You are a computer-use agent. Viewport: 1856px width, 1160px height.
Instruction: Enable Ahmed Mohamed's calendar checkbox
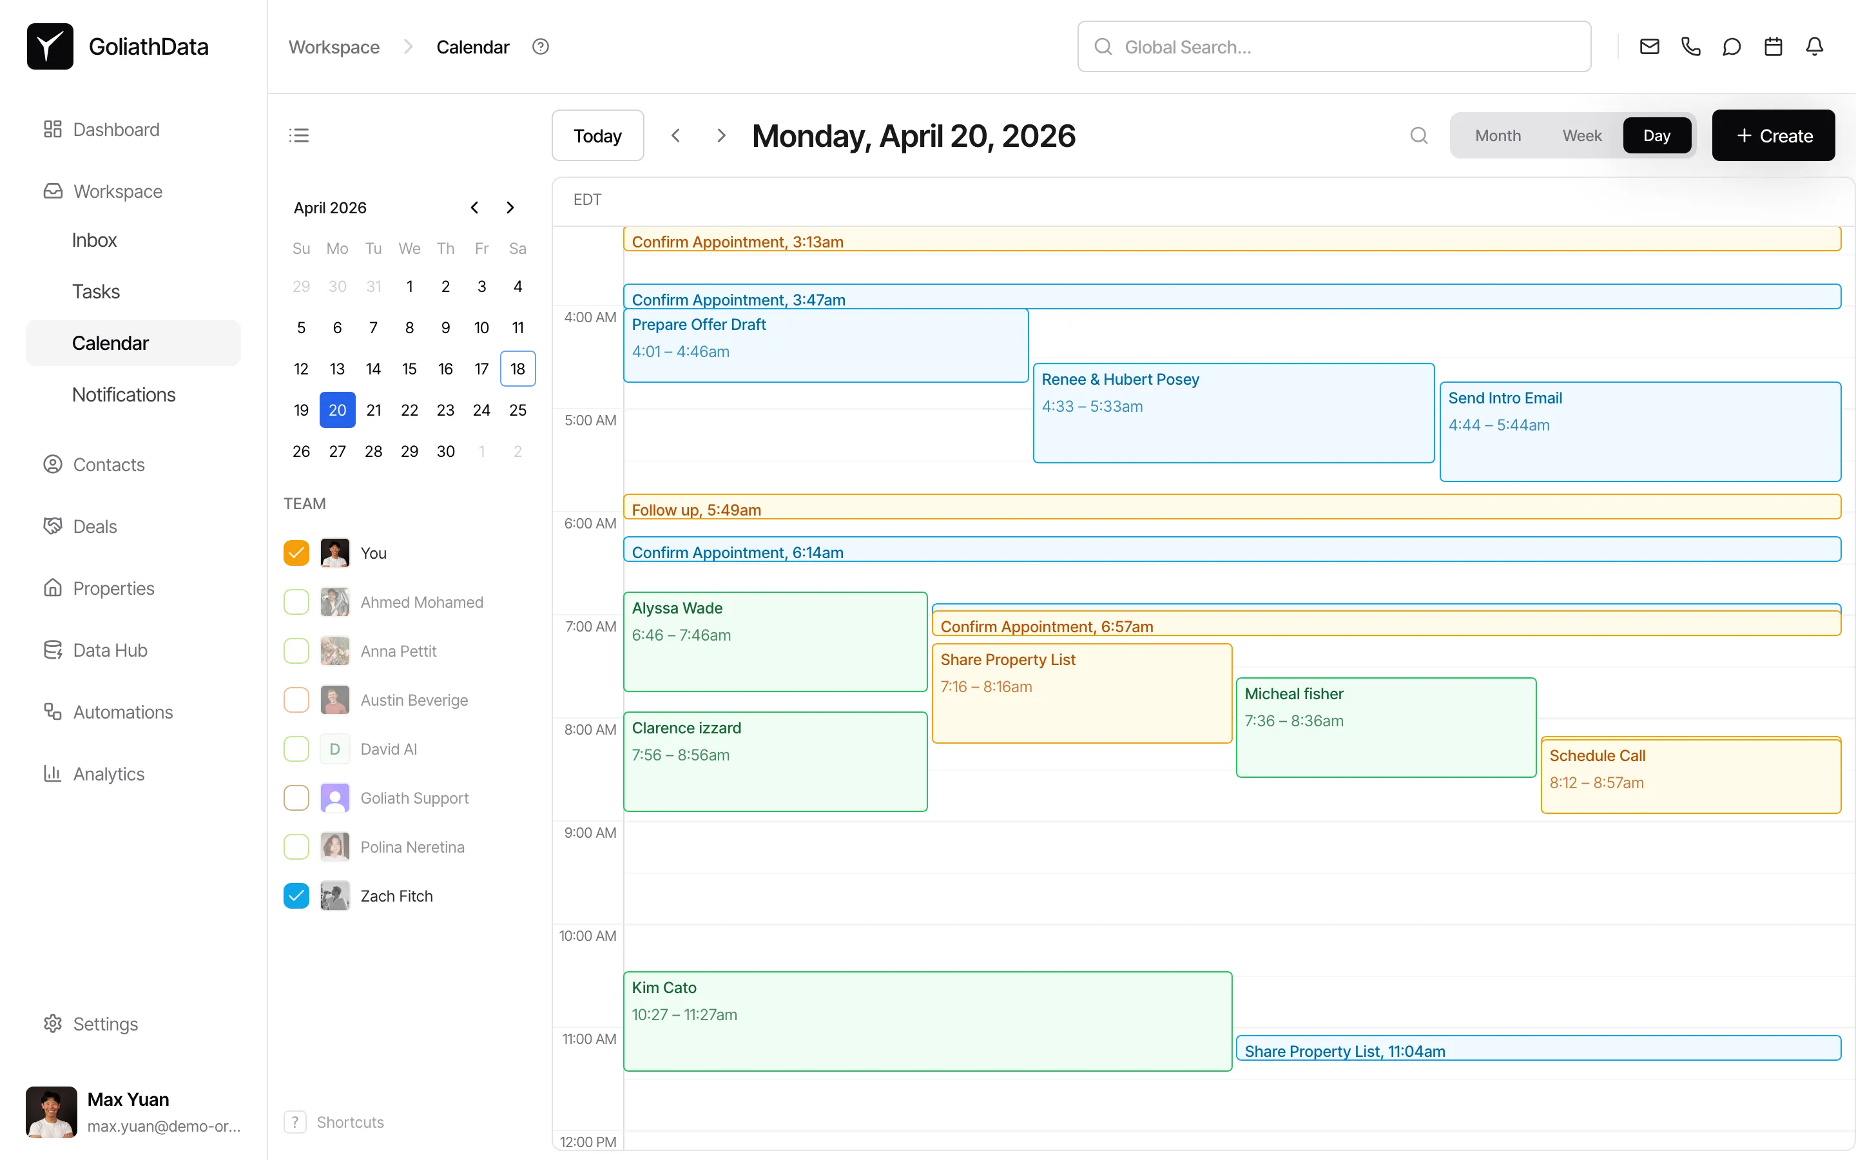(296, 603)
